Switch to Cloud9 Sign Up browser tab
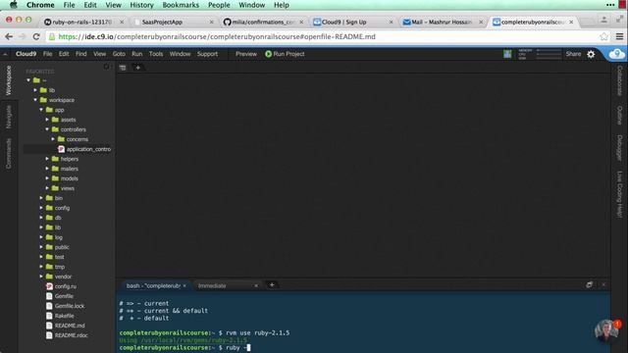 click(x=353, y=22)
